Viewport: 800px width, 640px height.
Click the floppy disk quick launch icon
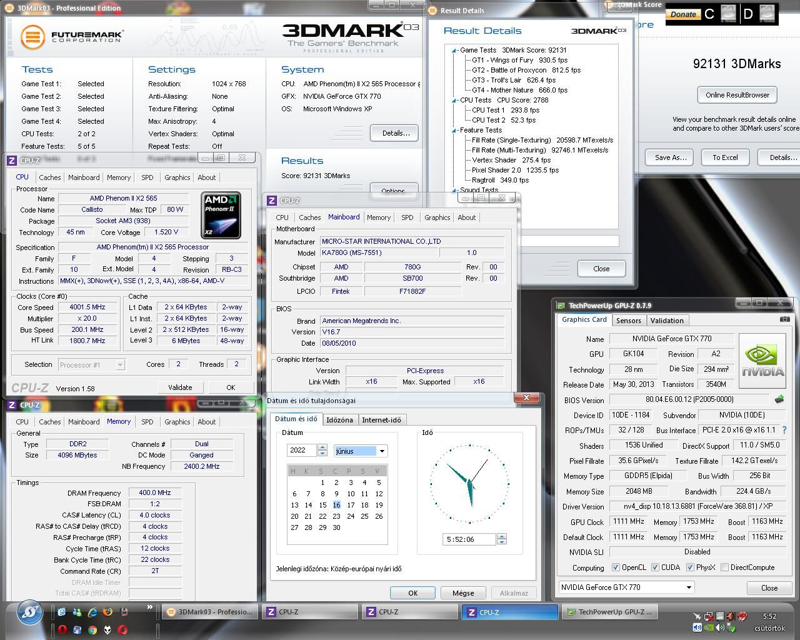(124, 612)
